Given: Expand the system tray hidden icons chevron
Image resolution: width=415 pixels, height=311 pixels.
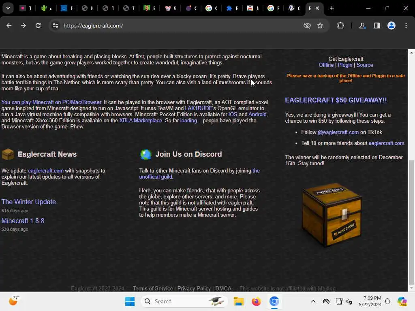Looking at the screenshot, I should 313,301.
